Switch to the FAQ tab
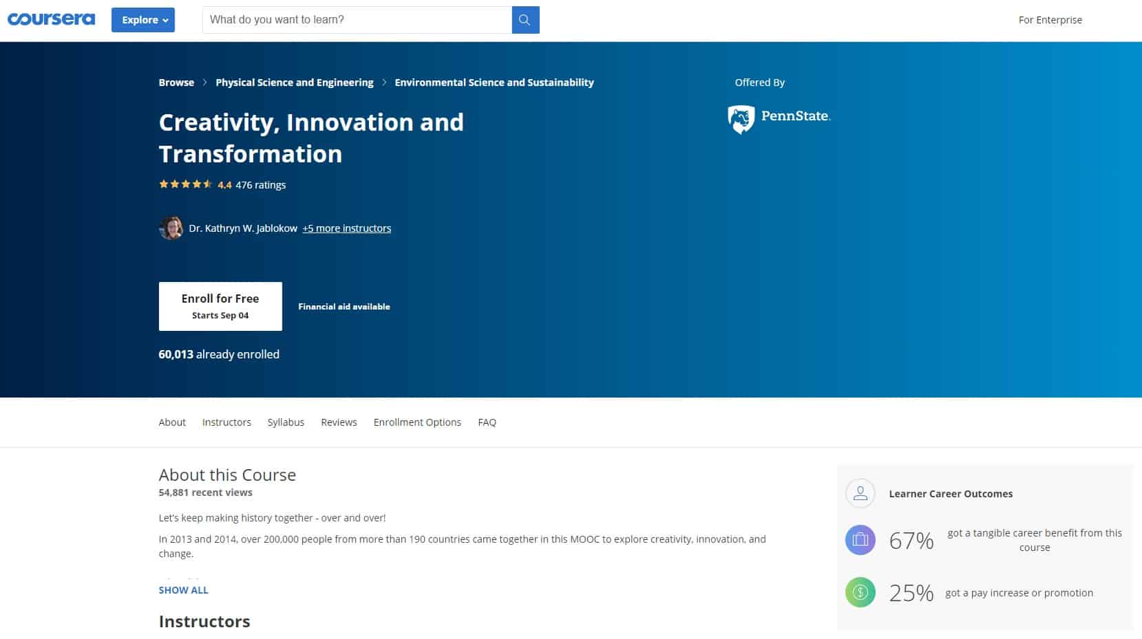Viewport: 1142px width, 639px height. coord(487,422)
